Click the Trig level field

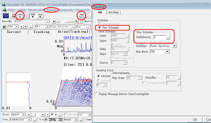pyautogui.click(x=54, y=120)
